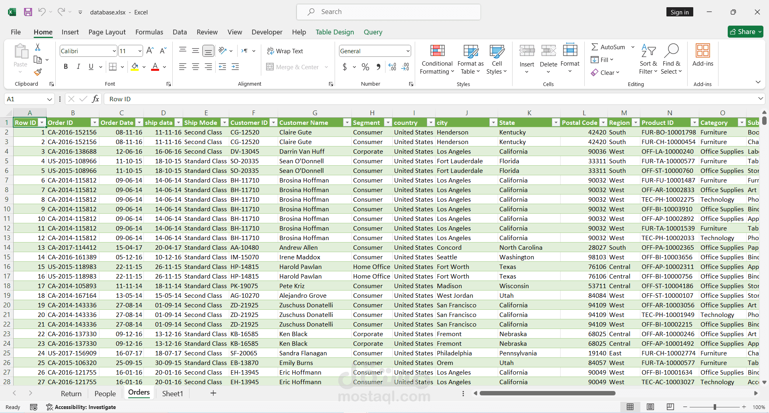Expand the Number Format General dropdown

point(408,51)
